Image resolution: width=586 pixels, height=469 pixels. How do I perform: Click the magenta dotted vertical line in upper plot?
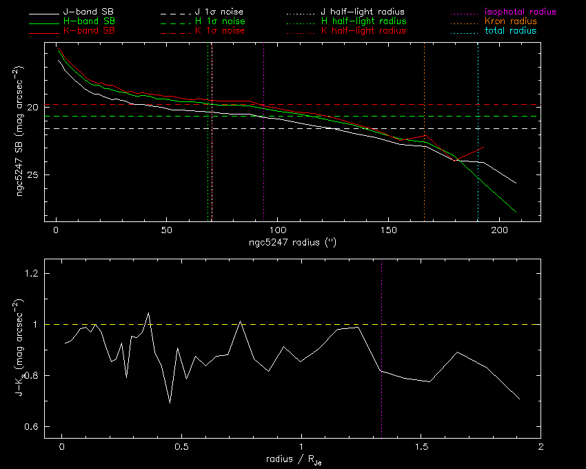[x=264, y=172]
